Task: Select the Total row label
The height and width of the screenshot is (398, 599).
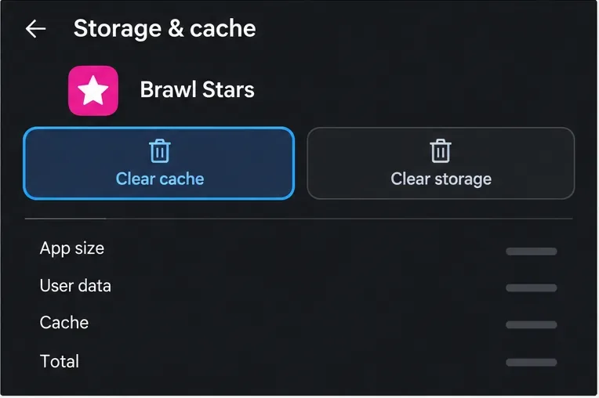Action: click(60, 361)
